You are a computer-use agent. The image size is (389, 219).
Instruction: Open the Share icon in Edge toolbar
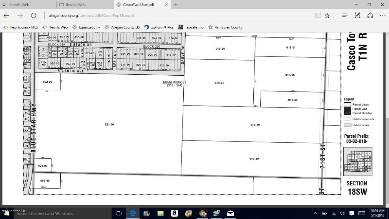coord(370,15)
